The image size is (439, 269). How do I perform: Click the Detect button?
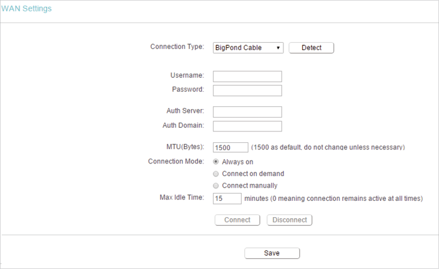(x=311, y=48)
